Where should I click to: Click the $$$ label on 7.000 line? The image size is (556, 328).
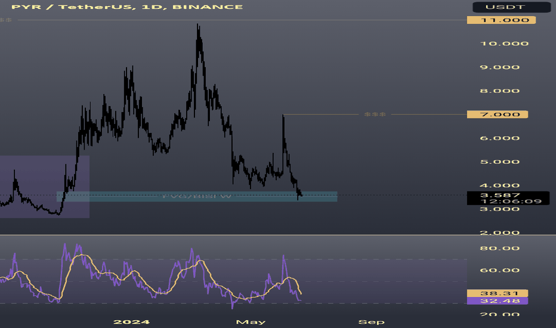click(x=375, y=115)
